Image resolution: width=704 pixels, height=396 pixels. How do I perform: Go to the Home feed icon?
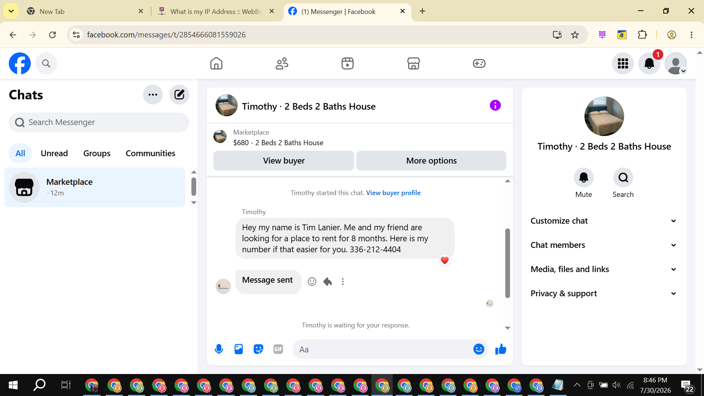point(216,63)
